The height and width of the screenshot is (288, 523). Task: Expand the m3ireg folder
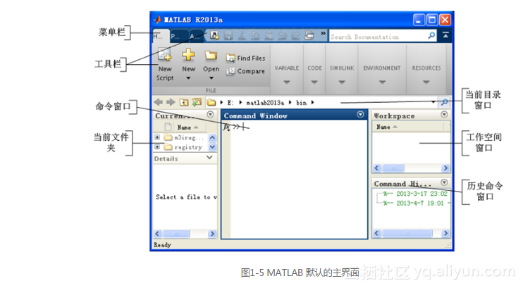(157, 137)
